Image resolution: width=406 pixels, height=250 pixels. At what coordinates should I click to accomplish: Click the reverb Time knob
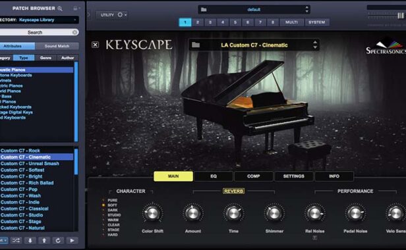tap(233, 213)
